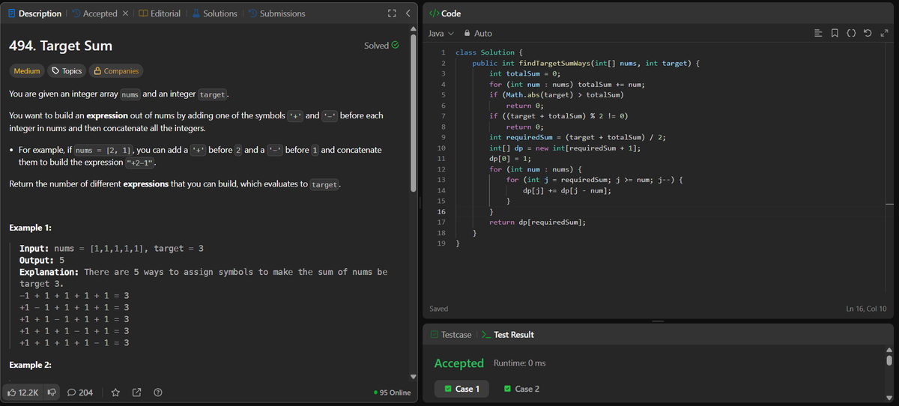Click the 'Input: nums = [1,1,1,1,1], target = 3' line
Viewport: 899px width, 406px height.
[x=112, y=248]
